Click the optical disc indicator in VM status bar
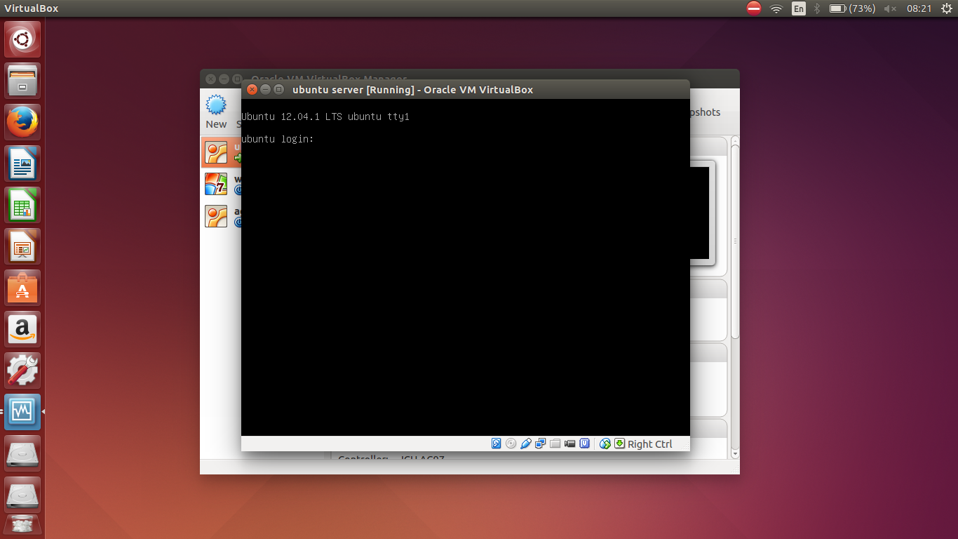Screen dimensions: 958x539 [x=511, y=444]
